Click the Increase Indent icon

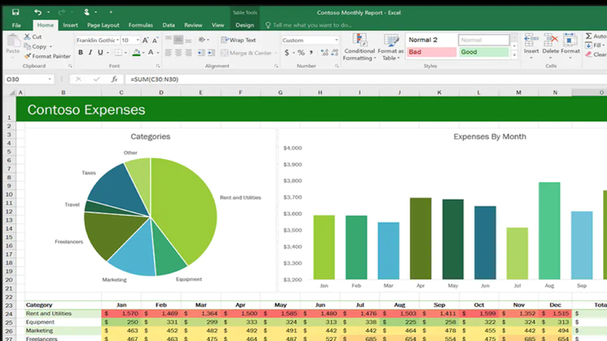pyautogui.click(x=211, y=53)
